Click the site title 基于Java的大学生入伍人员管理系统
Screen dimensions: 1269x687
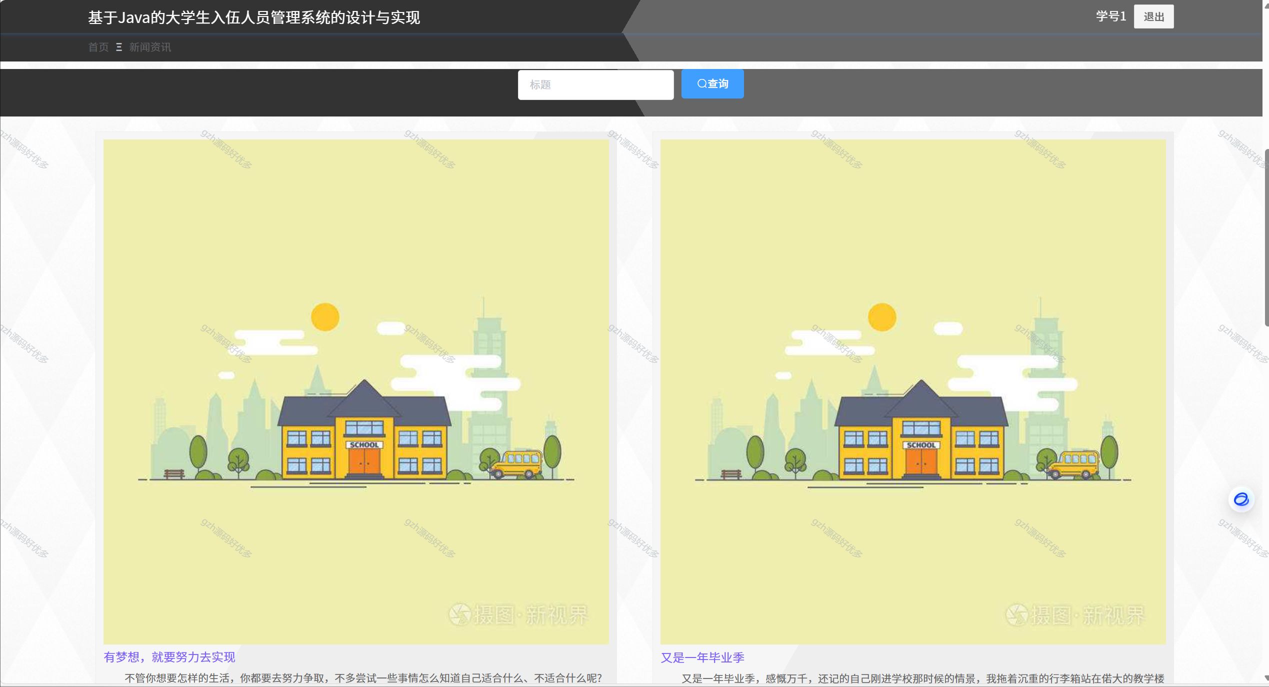[254, 18]
